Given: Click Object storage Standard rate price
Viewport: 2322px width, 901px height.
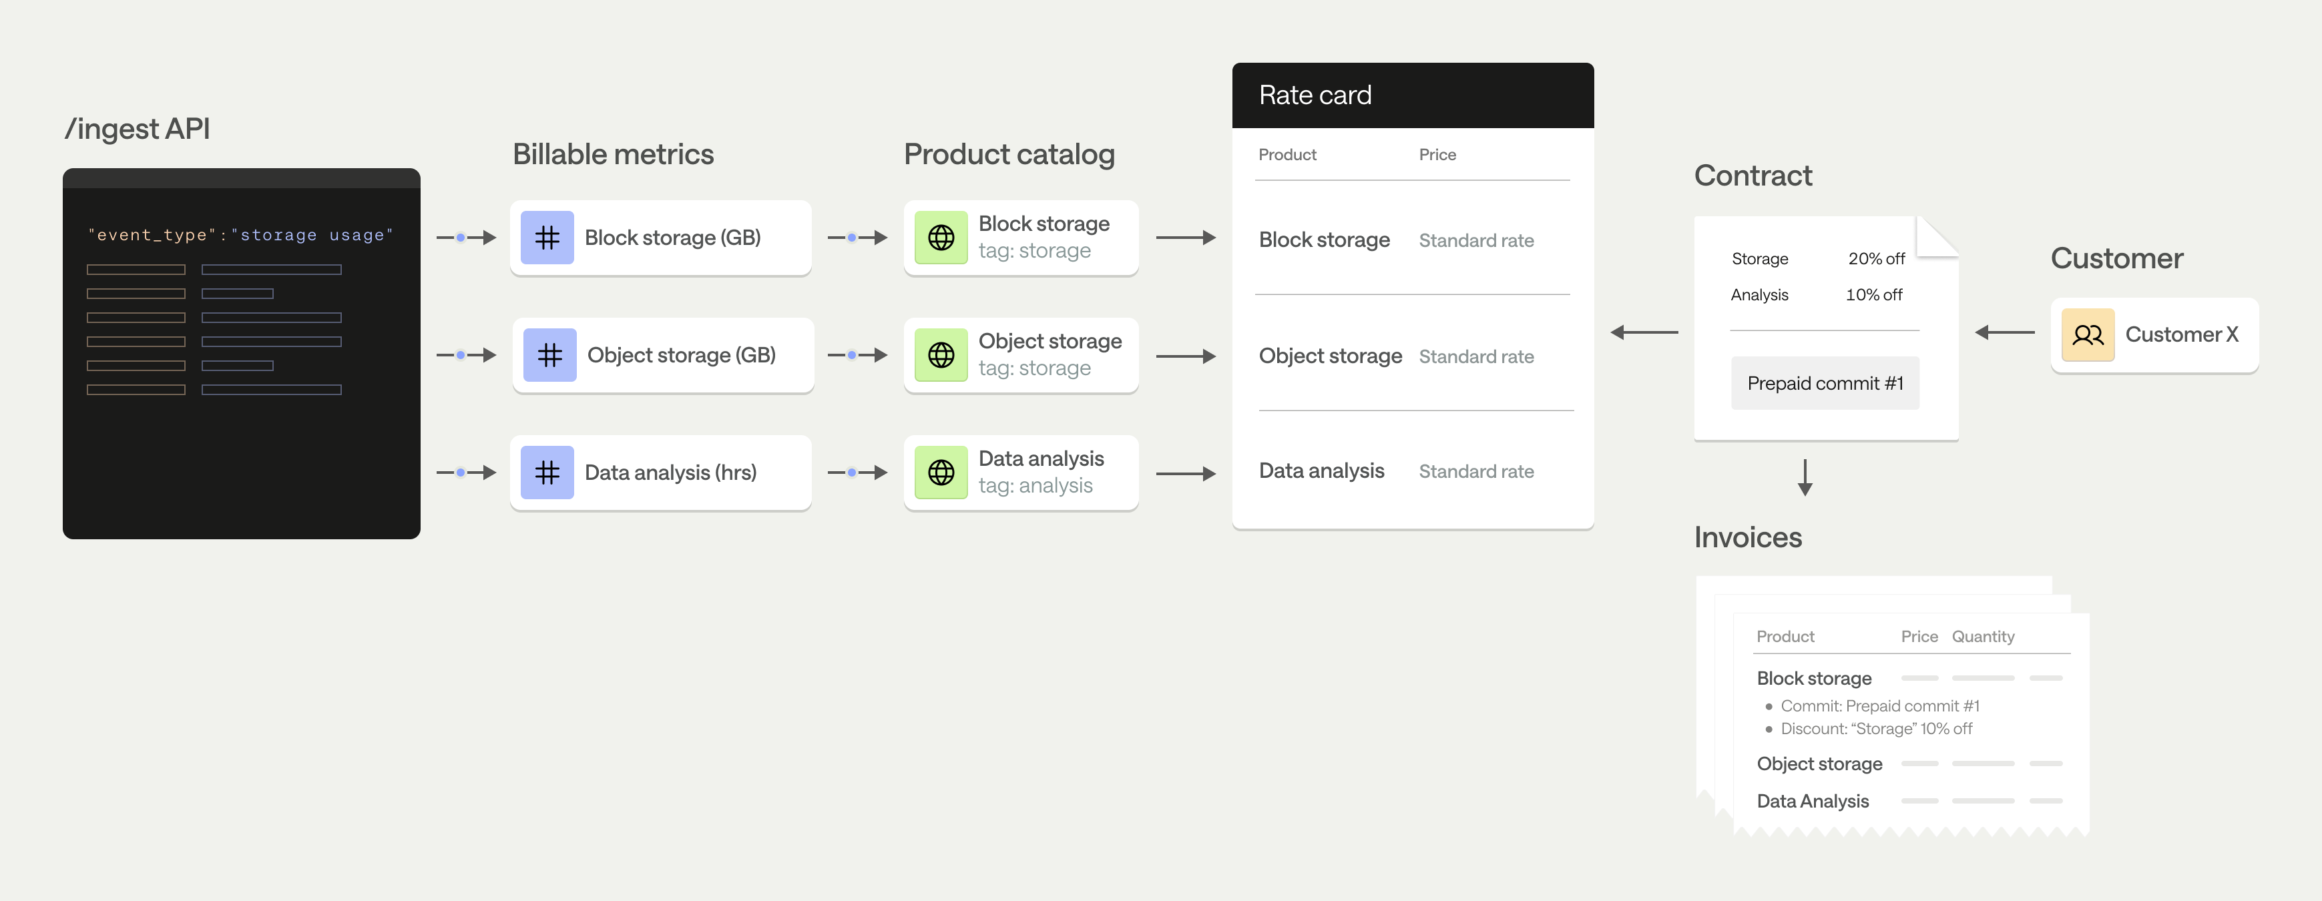Looking at the screenshot, I should [x=1475, y=357].
